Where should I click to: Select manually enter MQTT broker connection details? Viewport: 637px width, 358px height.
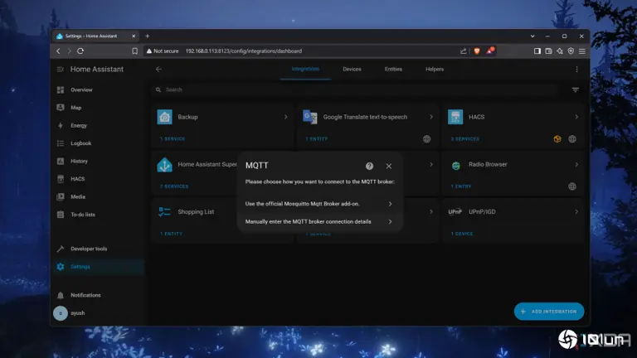319,221
